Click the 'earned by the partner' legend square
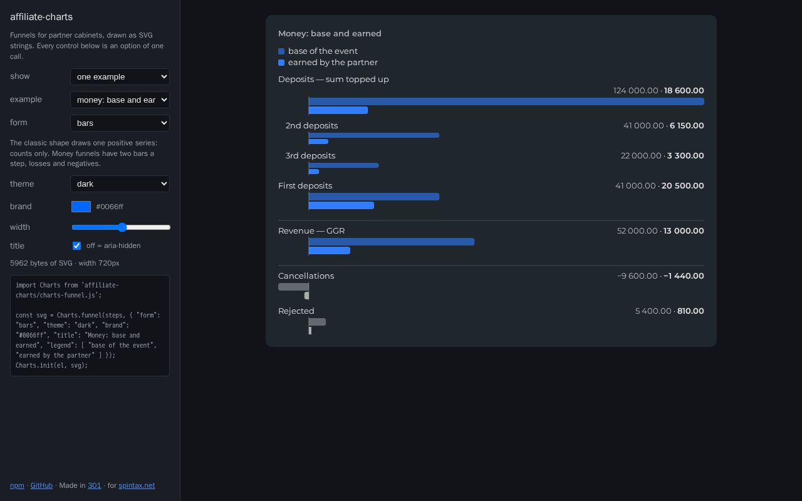Image resolution: width=802 pixels, height=501 pixels. (281, 63)
